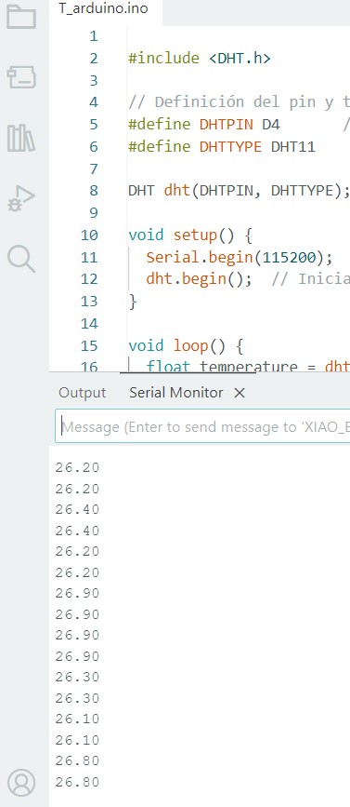This screenshot has width=350, height=807.
Task: Open the Boards Manager sidebar icon
Action: (21, 77)
